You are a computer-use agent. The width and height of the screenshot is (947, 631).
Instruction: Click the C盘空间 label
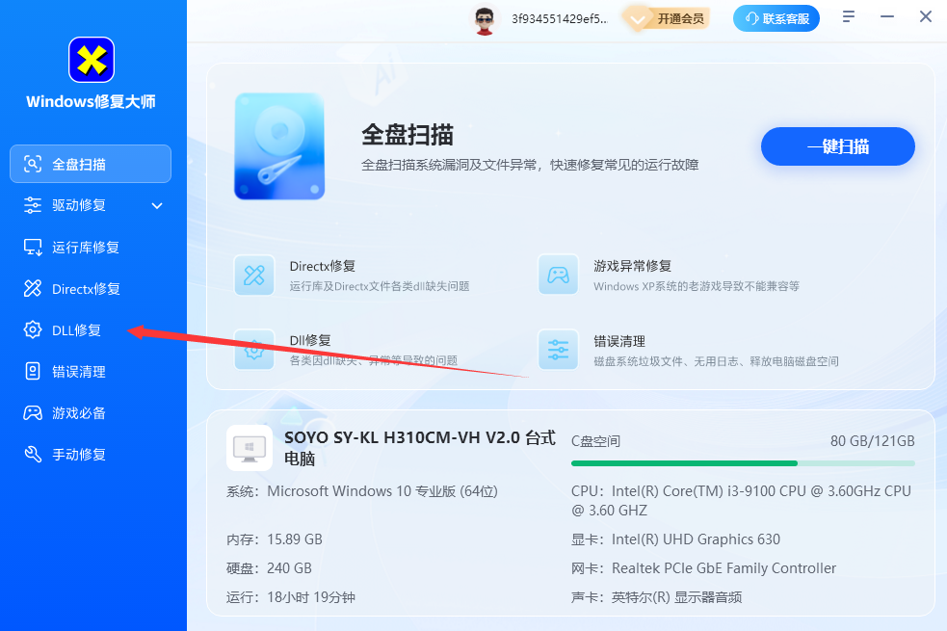pos(595,441)
